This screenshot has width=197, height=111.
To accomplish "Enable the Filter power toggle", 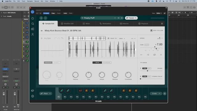I will pyautogui.click(x=42, y=38).
